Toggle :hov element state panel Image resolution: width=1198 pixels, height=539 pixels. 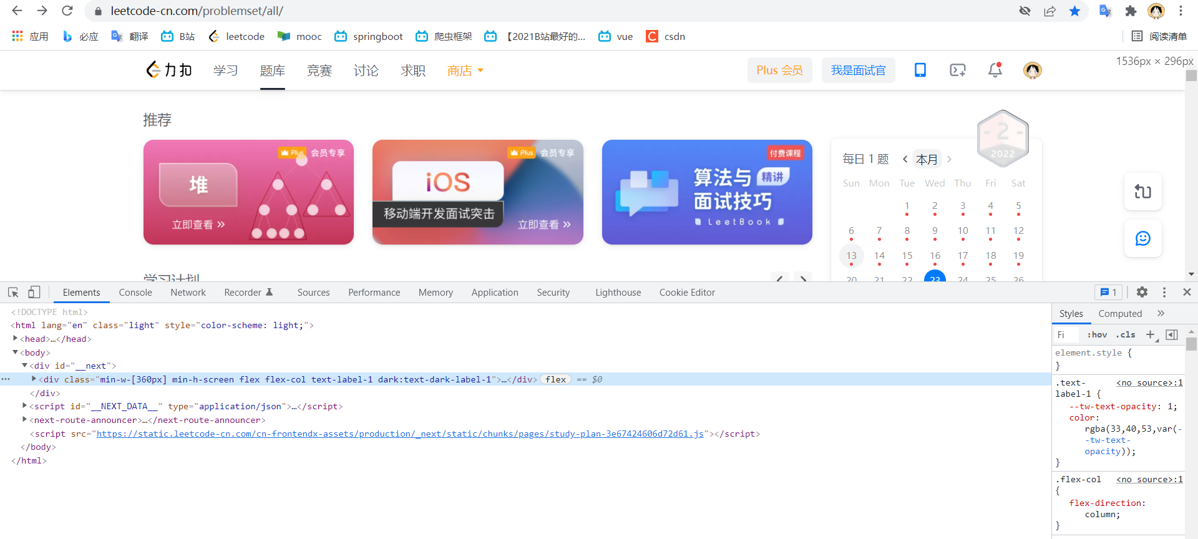(x=1097, y=335)
